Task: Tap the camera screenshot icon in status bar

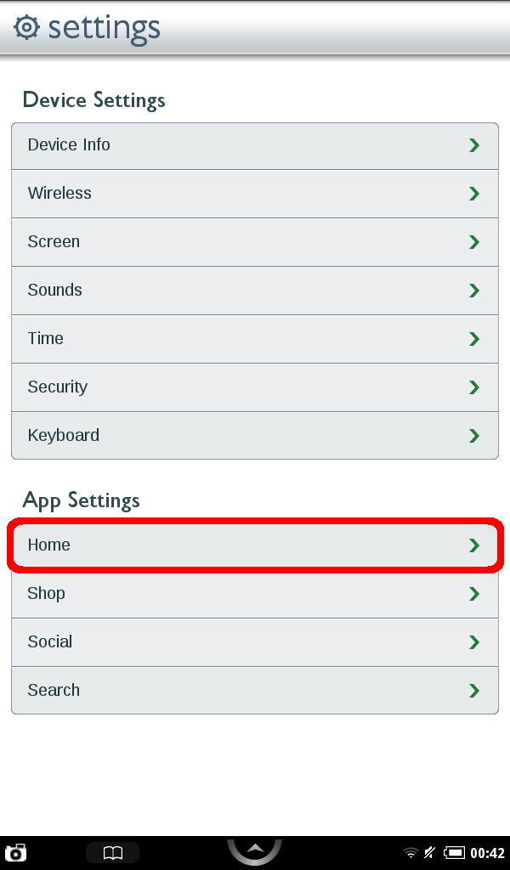Action: click(15, 852)
